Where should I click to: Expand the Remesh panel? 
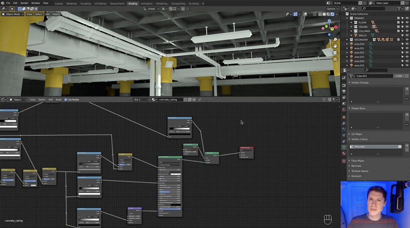[356, 176]
